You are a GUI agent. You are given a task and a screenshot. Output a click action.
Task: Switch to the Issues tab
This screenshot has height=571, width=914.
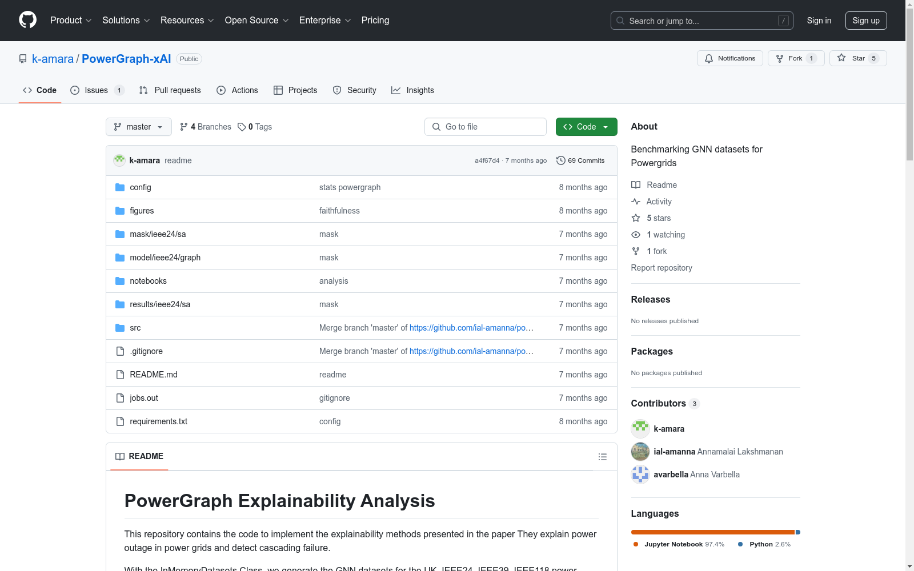96,90
